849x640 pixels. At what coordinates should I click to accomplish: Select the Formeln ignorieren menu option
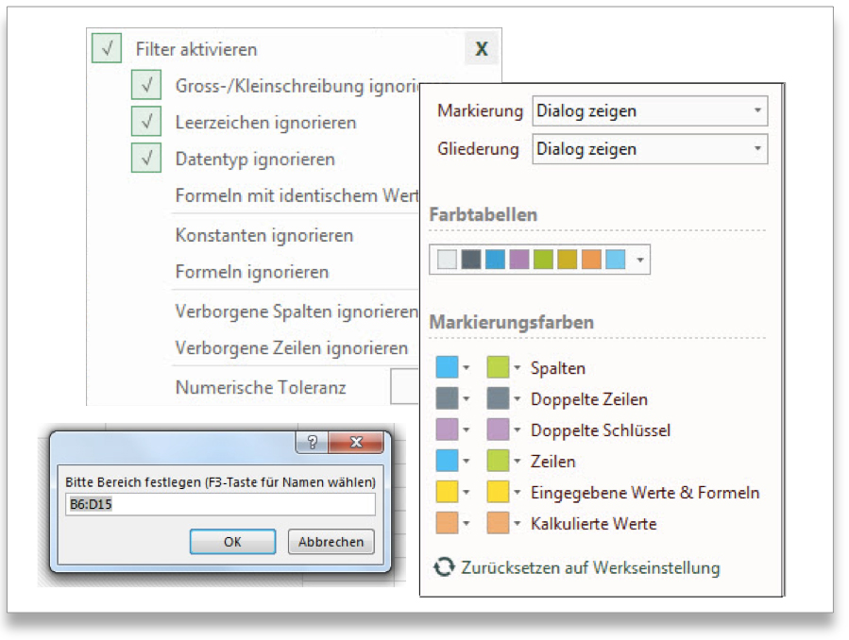pyautogui.click(x=252, y=272)
